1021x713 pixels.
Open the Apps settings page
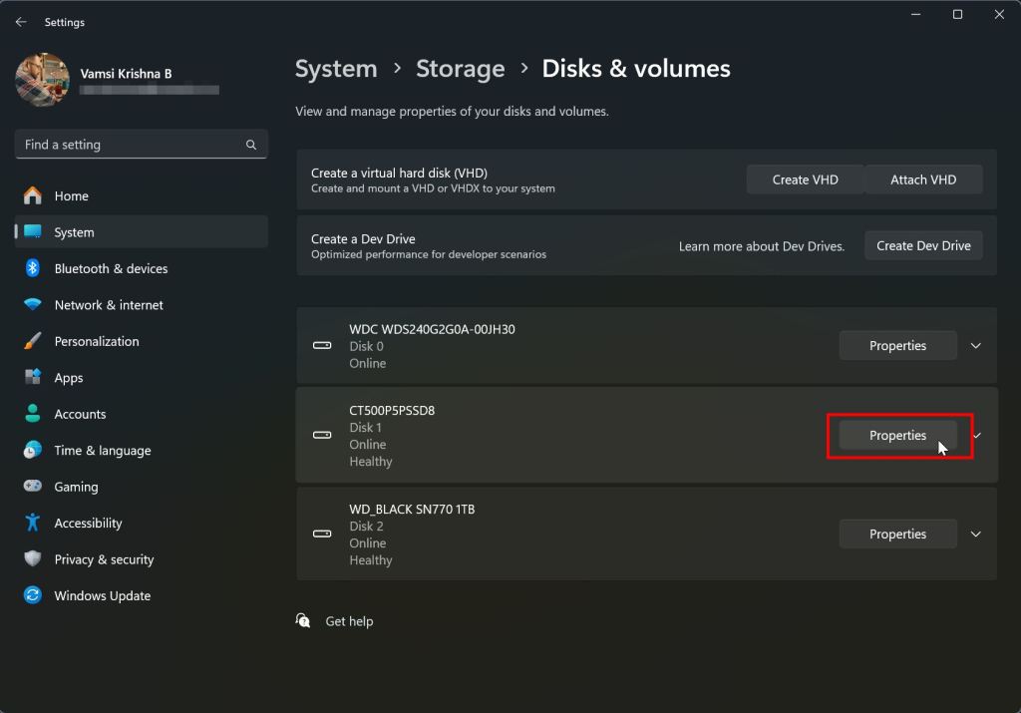point(142,378)
